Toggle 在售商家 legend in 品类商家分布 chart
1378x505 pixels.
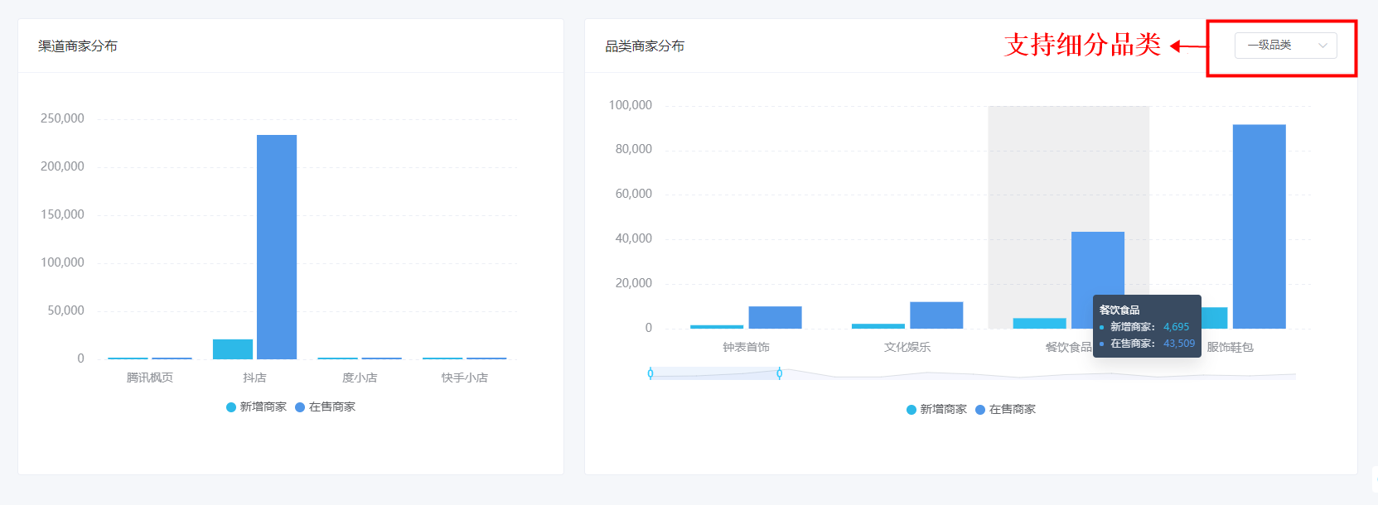coord(1006,410)
